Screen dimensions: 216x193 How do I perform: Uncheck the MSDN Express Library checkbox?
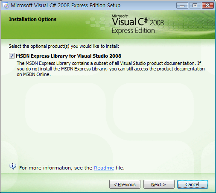(x=12, y=56)
